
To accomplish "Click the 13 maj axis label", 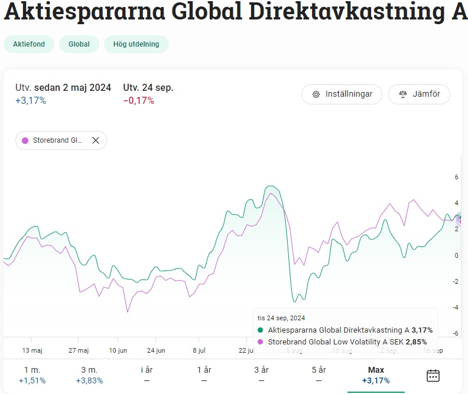I will 32,350.
